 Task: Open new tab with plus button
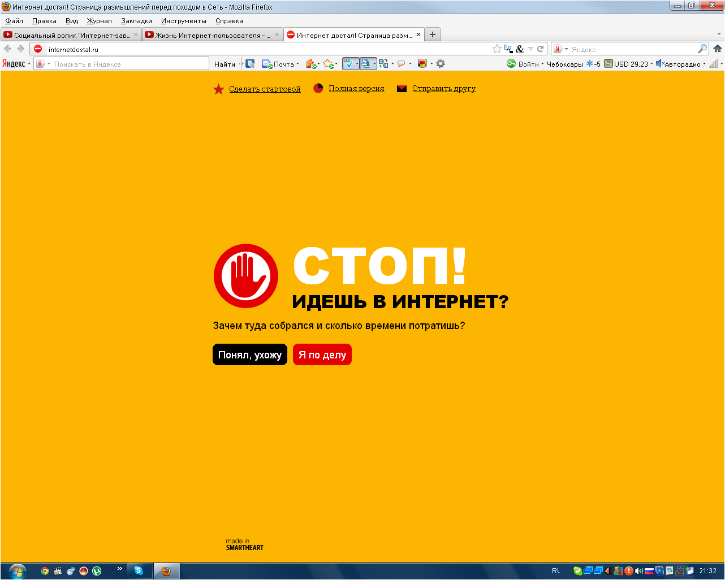tap(432, 34)
